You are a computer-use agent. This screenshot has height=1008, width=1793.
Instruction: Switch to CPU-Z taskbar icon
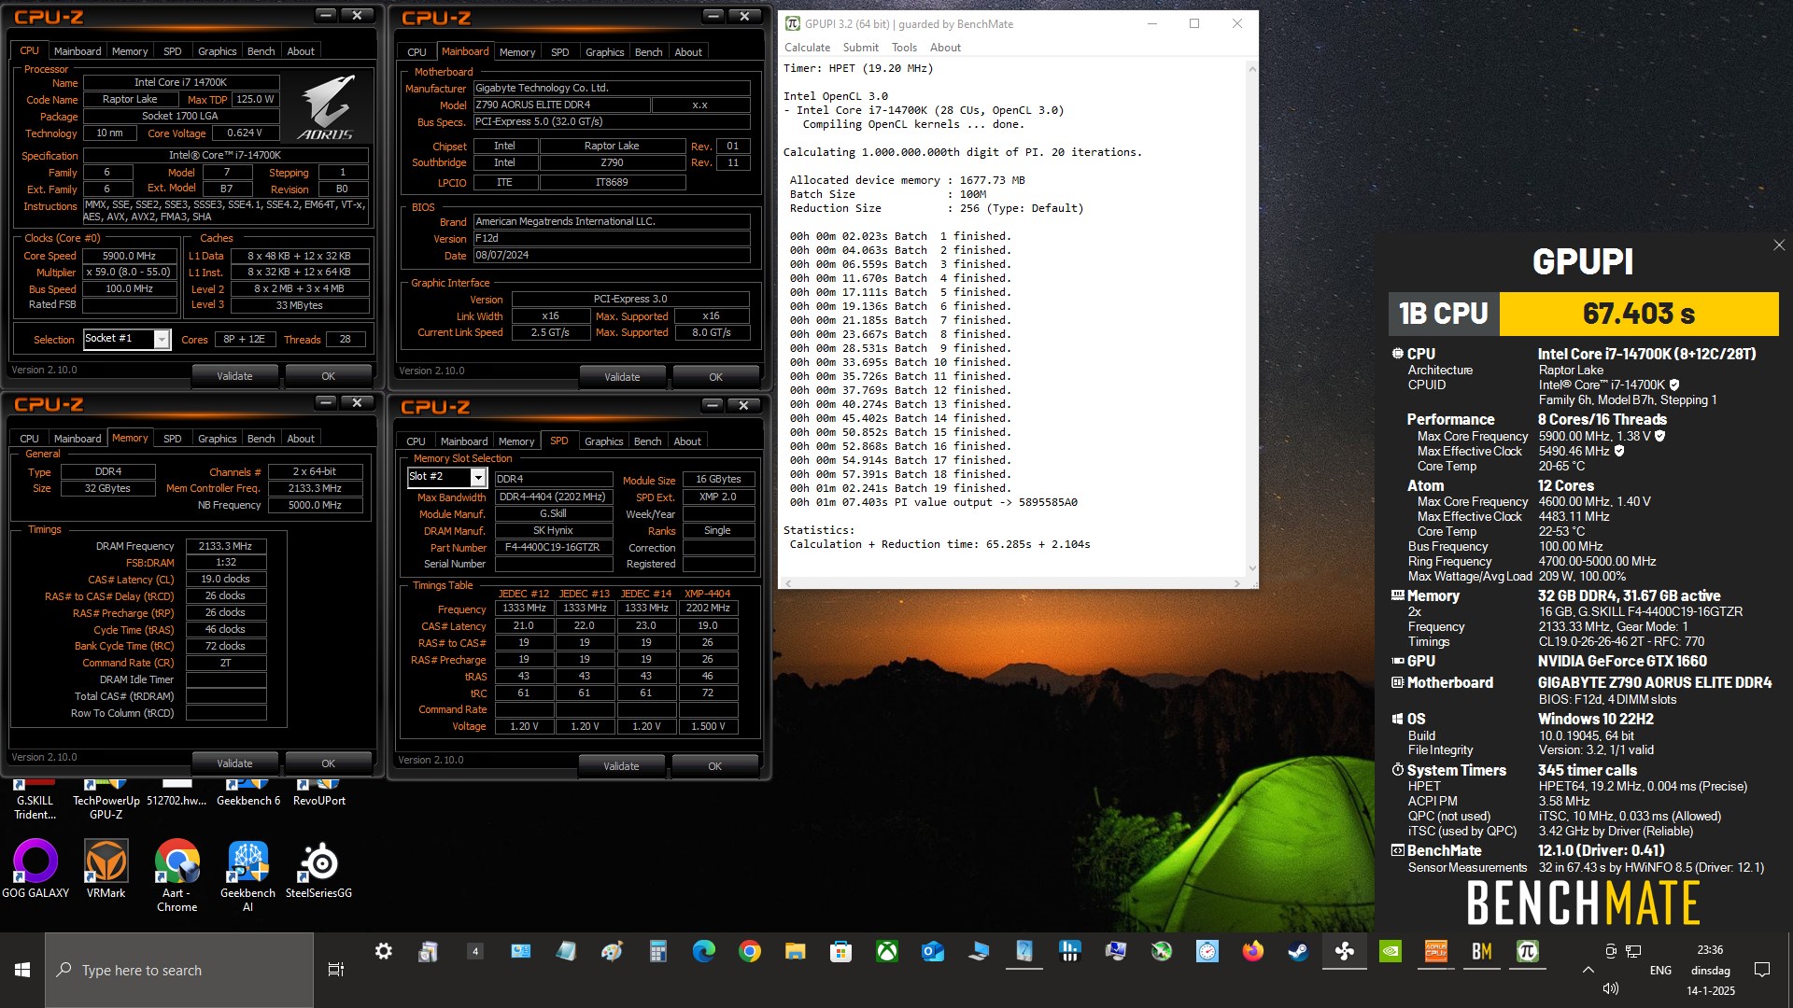click(1435, 951)
